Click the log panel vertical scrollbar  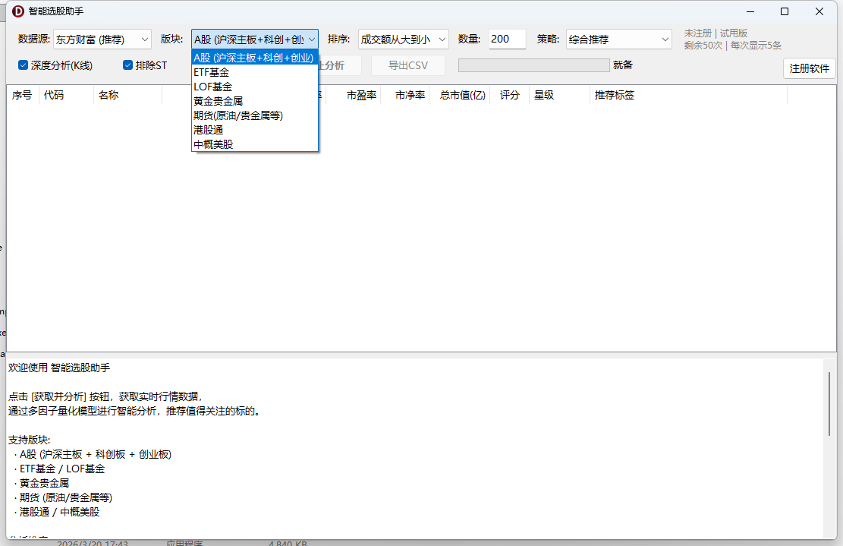tap(829, 403)
